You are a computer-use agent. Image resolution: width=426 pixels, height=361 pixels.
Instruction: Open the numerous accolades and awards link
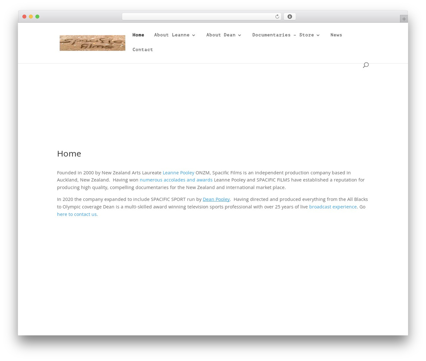tap(176, 180)
